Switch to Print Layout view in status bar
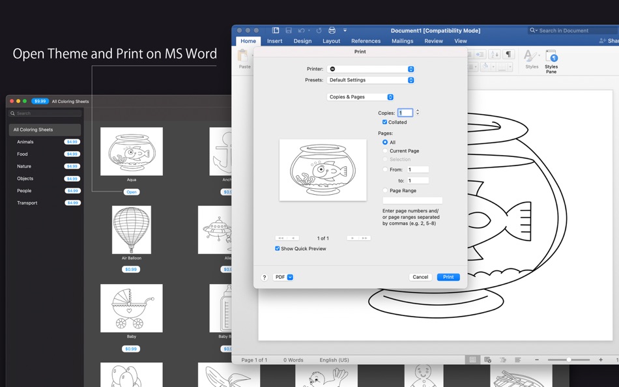Screen dimensions: 619x387 click(472, 360)
